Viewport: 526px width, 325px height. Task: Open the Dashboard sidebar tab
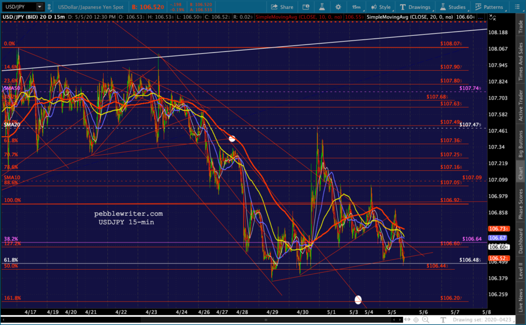pyautogui.click(x=521, y=240)
